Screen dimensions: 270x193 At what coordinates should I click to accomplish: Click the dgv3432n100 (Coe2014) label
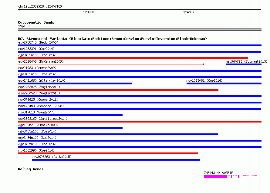(x=37, y=74)
